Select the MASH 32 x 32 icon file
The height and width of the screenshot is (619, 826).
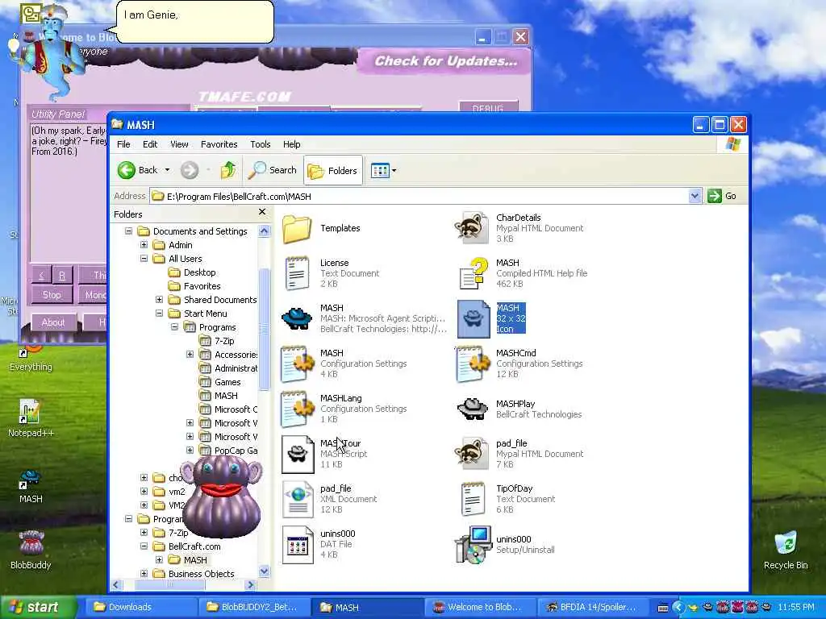473,318
